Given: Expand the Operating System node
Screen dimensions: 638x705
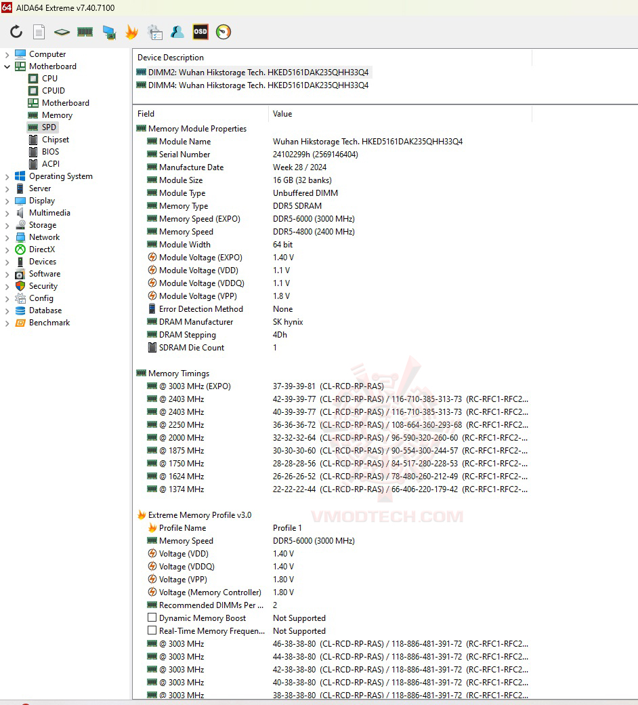Looking at the screenshot, I should click(7, 177).
